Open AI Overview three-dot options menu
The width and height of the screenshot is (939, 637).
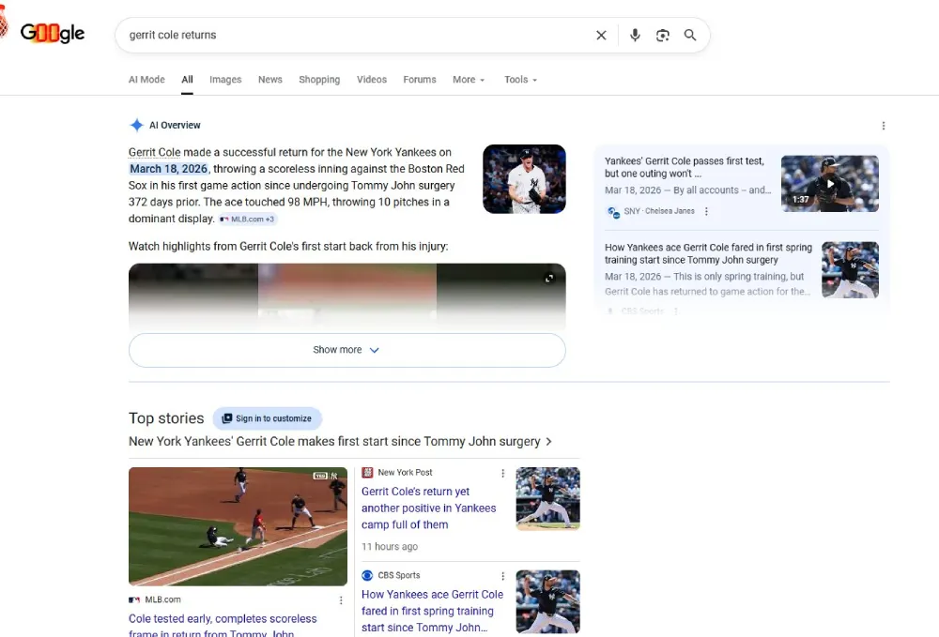pos(883,126)
